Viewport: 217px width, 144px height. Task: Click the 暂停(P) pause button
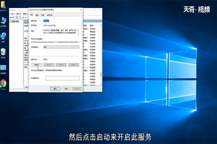click(61, 65)
